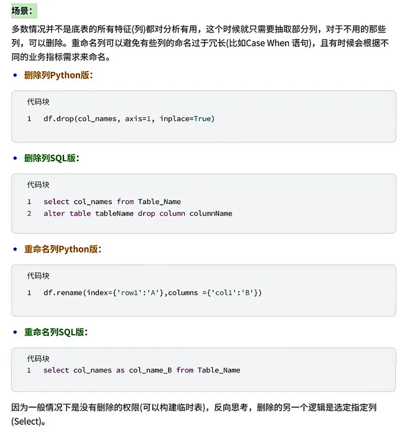Click the word True in drop code
This screenshot has width=406, height=436.
(x=202, y=119)
